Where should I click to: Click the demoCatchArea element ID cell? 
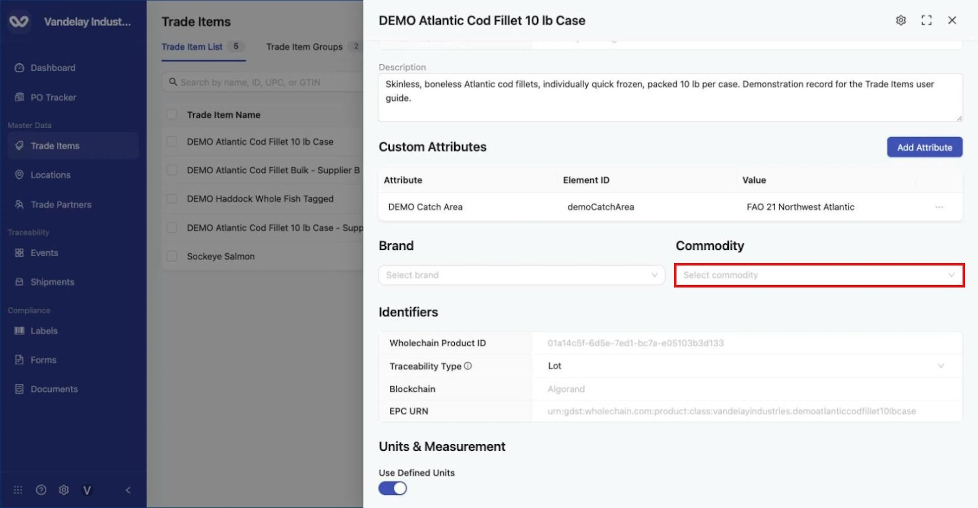[x=601, y=207]
